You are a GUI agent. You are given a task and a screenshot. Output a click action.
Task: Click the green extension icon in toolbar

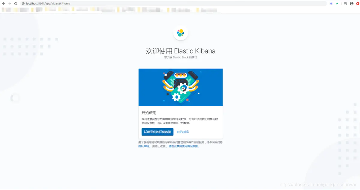[x=337, y=4]
